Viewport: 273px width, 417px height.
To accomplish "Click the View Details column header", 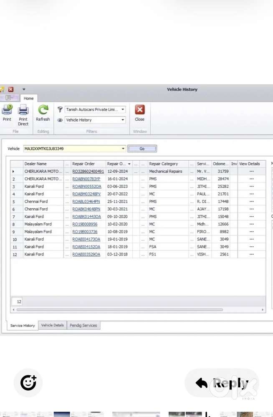I will click(x=251, y=164).
